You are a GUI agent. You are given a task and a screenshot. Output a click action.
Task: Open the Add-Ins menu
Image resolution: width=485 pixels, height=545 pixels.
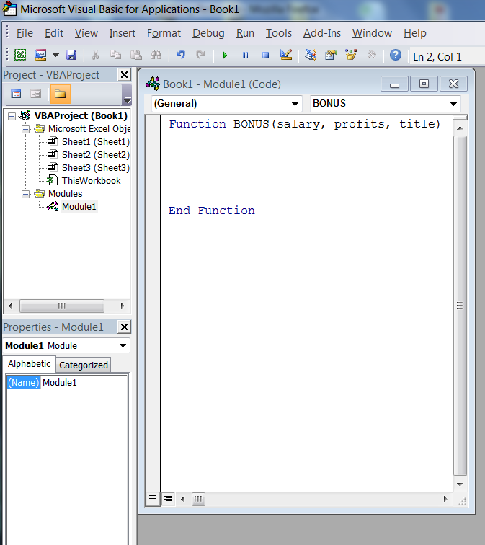[x=322, y=33]
